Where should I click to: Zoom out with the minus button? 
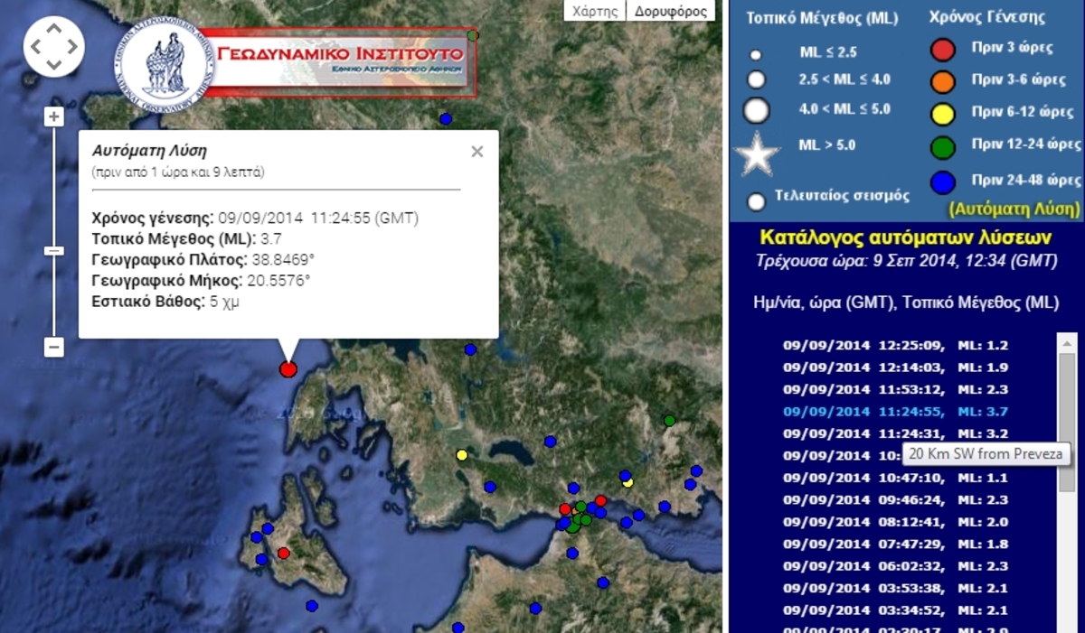point(54,347)
